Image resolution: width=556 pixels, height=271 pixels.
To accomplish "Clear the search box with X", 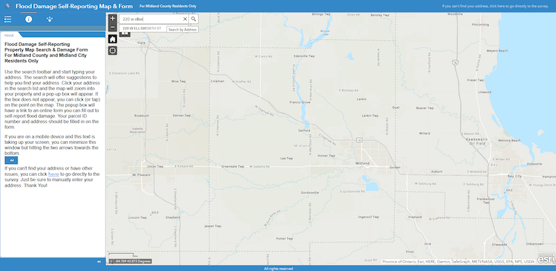I will 185,19.
